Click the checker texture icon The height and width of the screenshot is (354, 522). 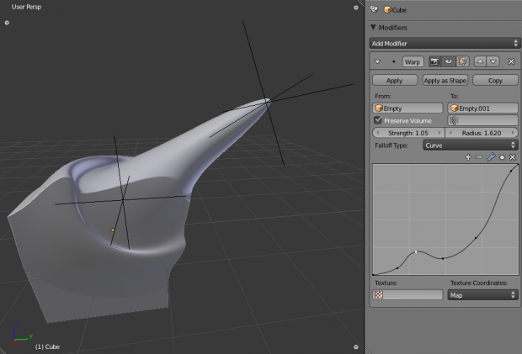[x=379, y=295]
